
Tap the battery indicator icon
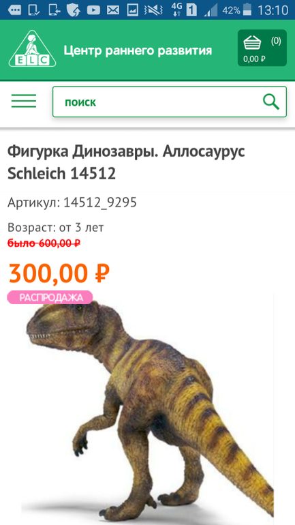[x=247, y=10]
